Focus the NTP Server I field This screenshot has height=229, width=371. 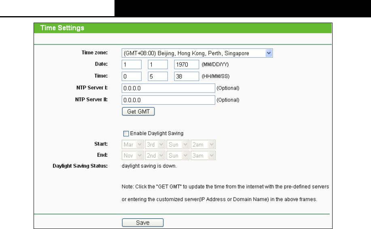point(168,88)
